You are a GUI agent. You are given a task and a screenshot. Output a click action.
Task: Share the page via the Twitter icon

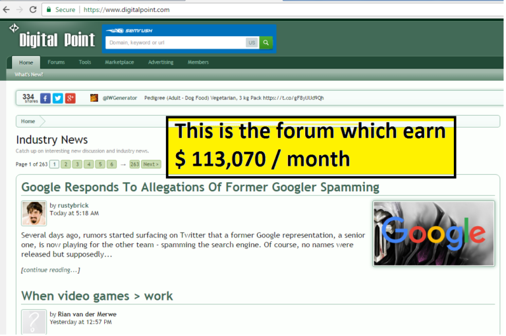pyautogui.click(x=58, y=98)
